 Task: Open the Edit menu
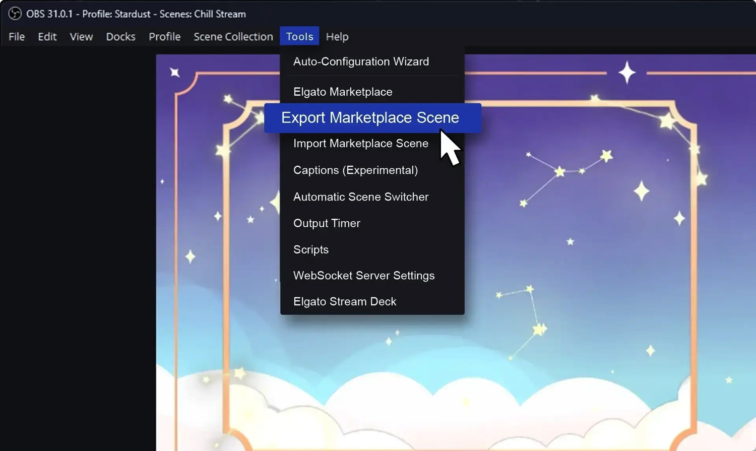coord(47,36)
